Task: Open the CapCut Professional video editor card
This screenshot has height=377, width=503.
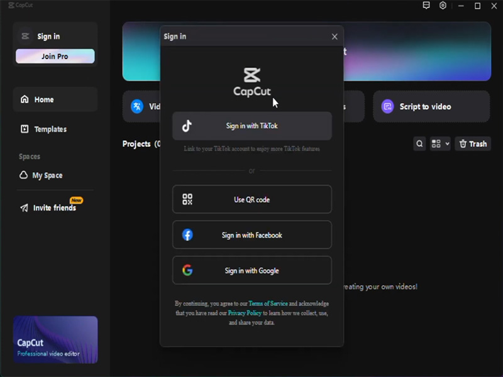Action: pyautogui.click(x=55, y=339)
